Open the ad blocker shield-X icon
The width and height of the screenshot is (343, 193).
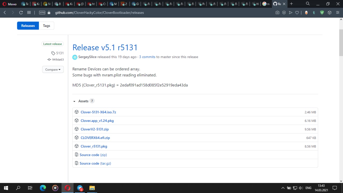coord(284,13)
